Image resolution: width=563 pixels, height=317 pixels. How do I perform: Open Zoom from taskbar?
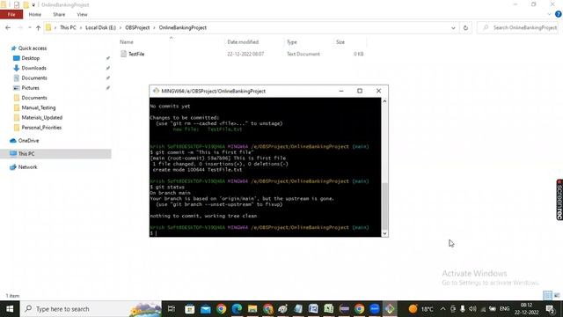(x=375, y=309)
